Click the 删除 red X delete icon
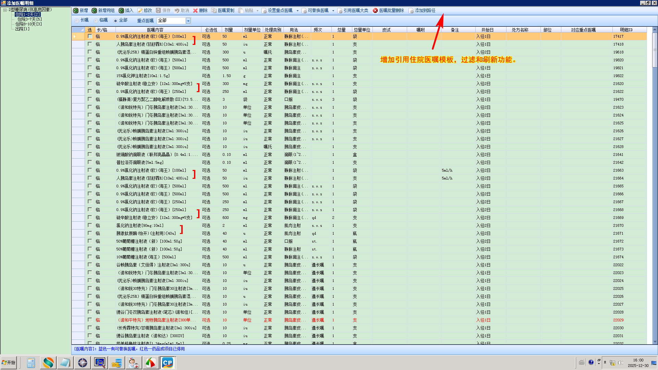 click(195, 11)
